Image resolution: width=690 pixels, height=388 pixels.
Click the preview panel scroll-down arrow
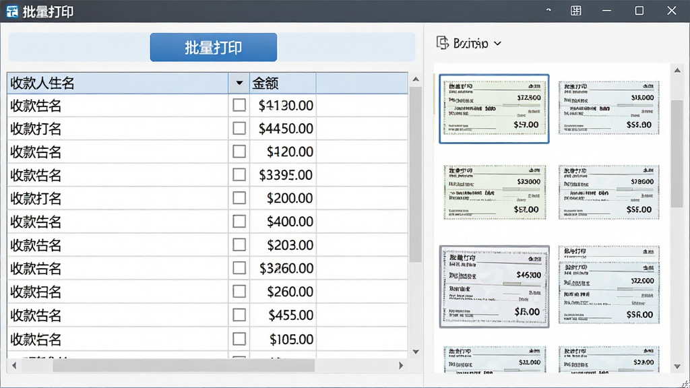[x=677, y=366]
